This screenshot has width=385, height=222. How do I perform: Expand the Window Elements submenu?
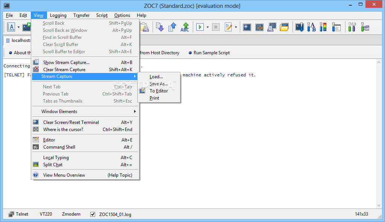tap(85, 112)
